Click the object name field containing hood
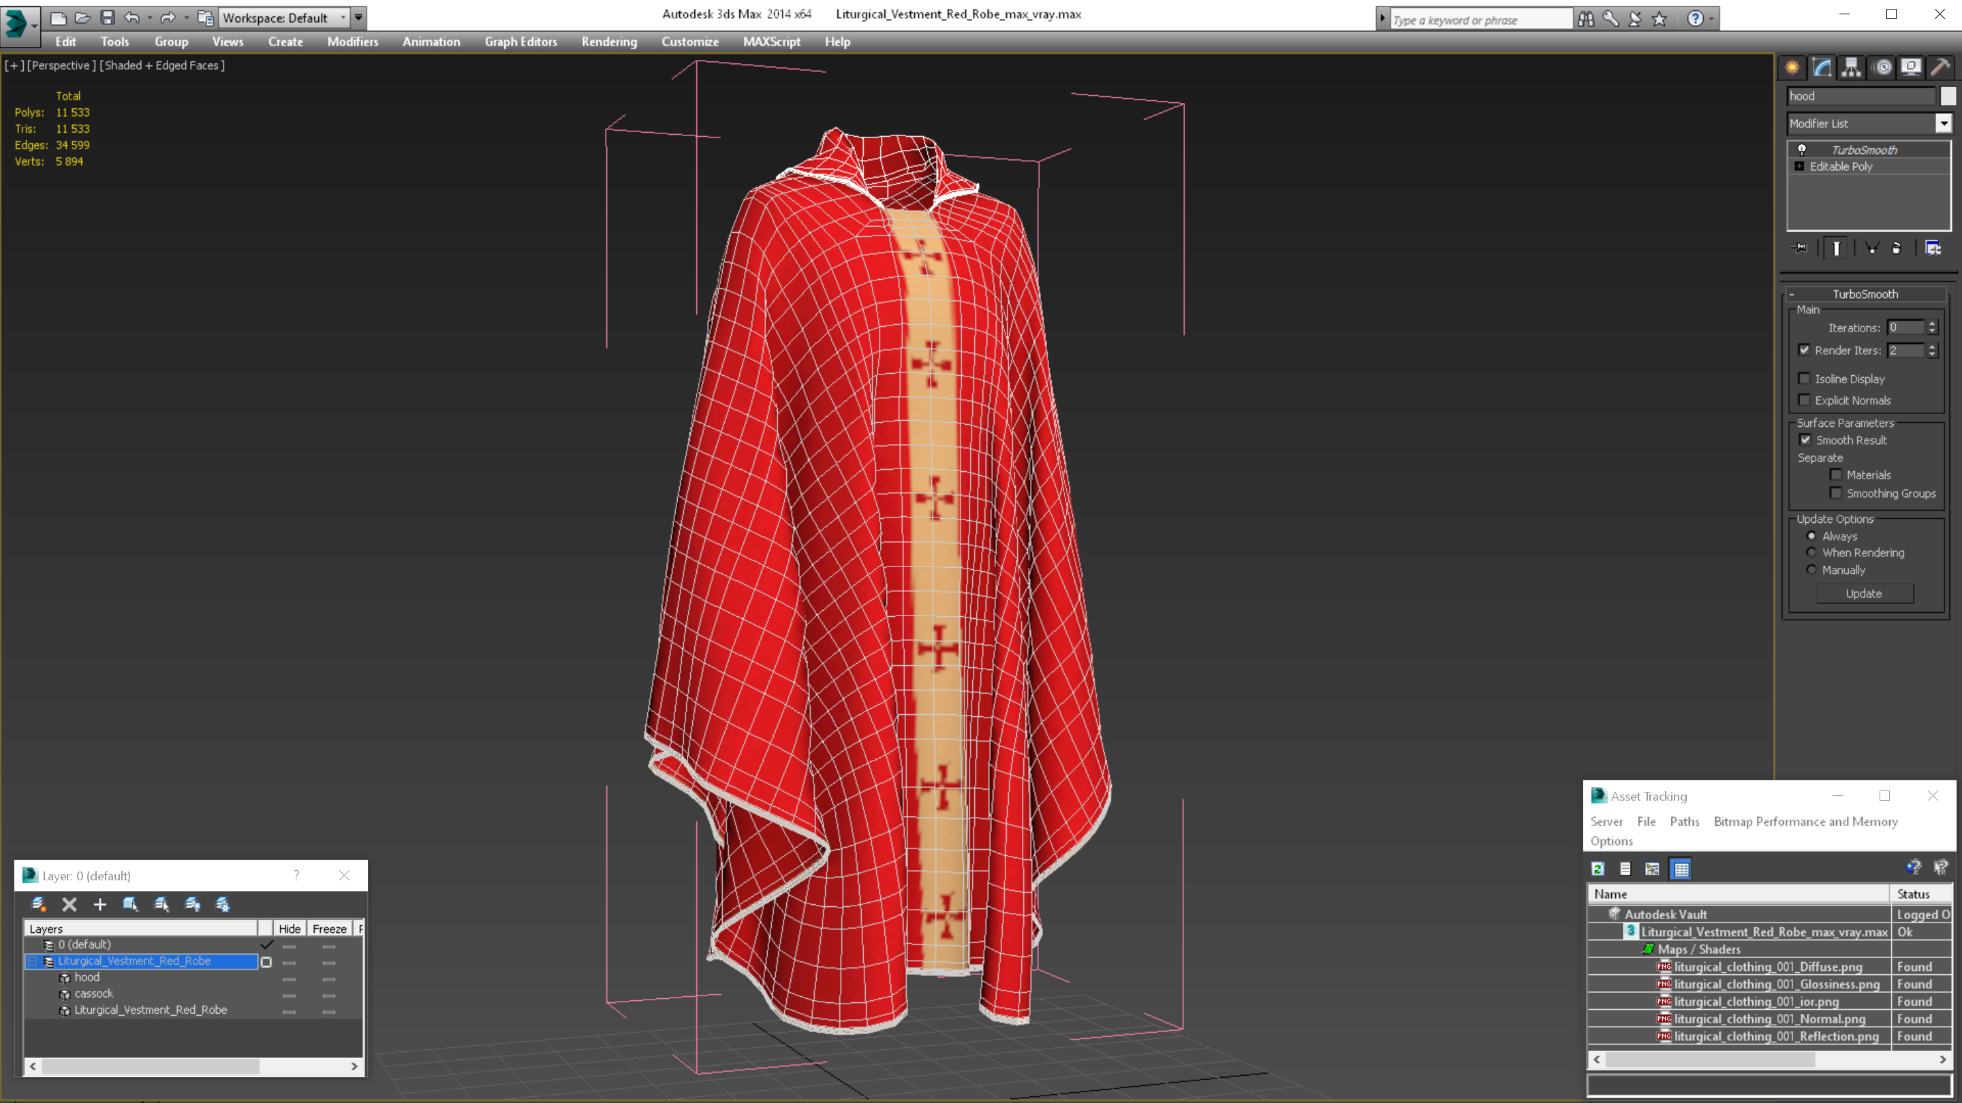Image resolution: width=1962 pixels, height=1103 pixels. [1860, 96]
